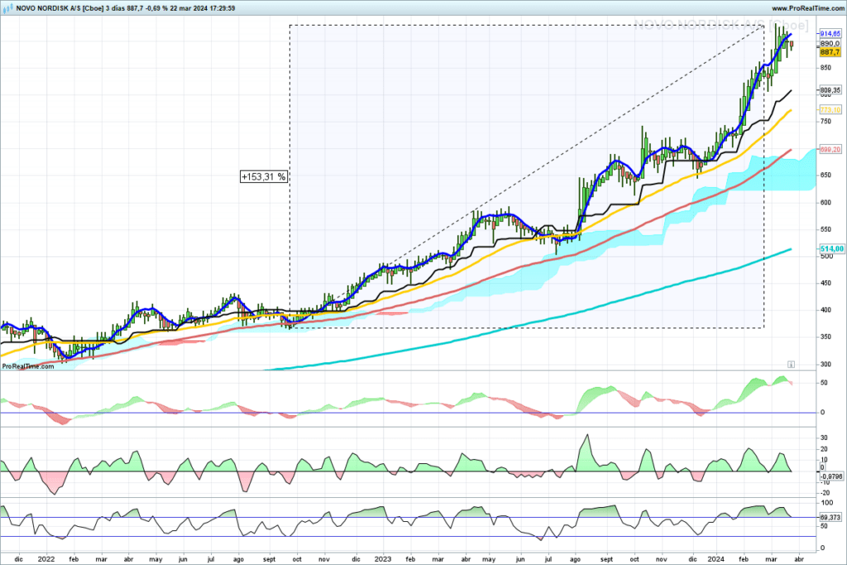The image size is (847, 565).
Task: Open the www.ProRealTime.com link
Action: [x=806, y=8]
